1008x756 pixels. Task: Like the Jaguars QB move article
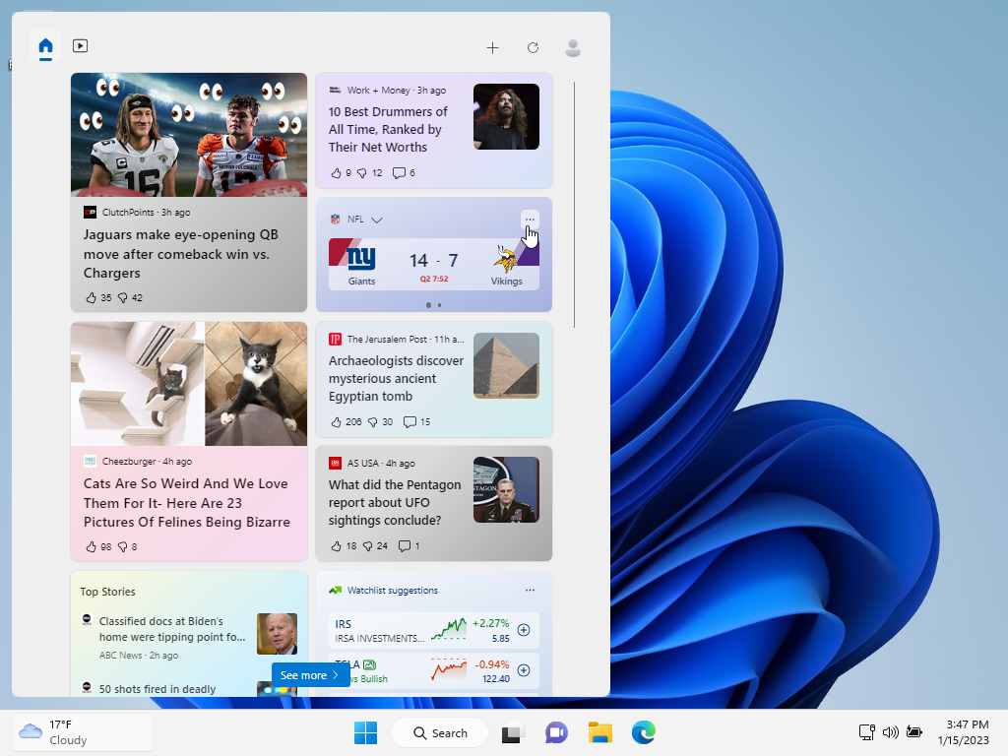(x=91, y=297)
